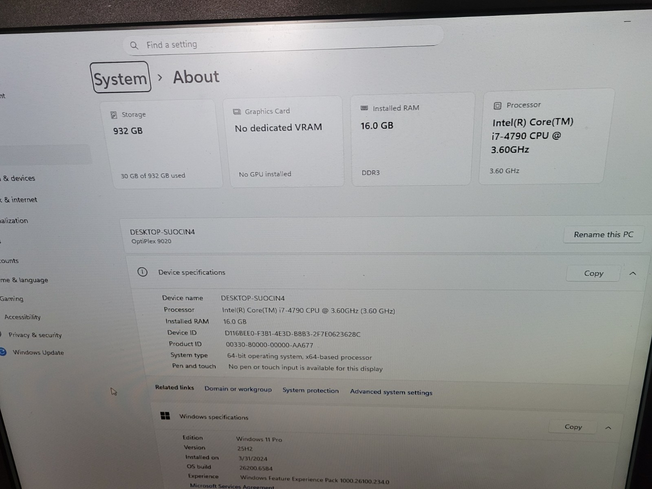Viewport: 652px width, 489px height.
Task: Select Accessibility in the sidebar
Action: click(22, 317)
